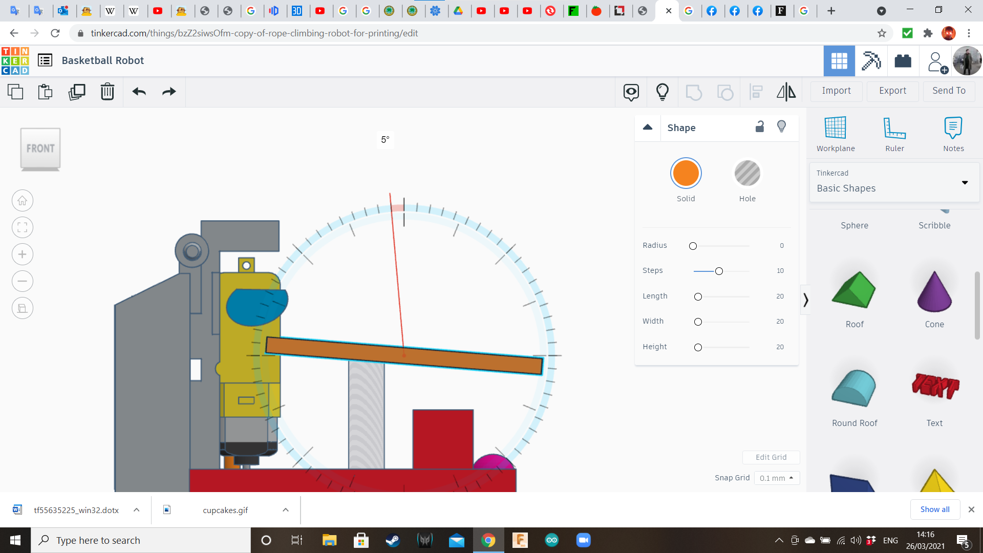The image size is (983, 553).
Task: Click the Export button
Action: tap(892, 91)
